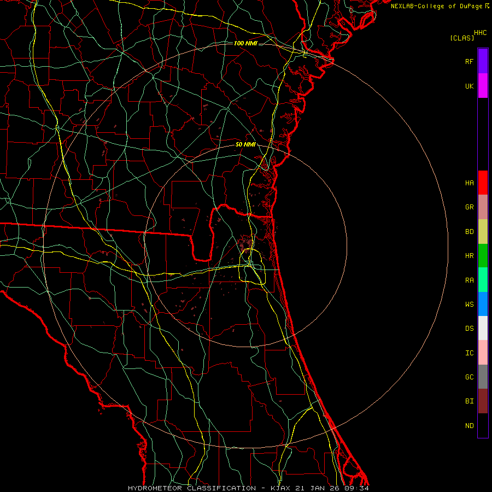The height and width of the screenshot is (492, 492).
Task: Select the IC light pink legend swatch
Action: point(483,353)
